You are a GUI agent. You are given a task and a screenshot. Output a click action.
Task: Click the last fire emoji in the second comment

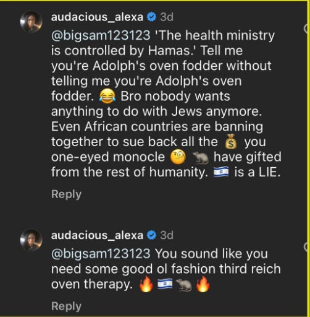(x=203, y=284)
